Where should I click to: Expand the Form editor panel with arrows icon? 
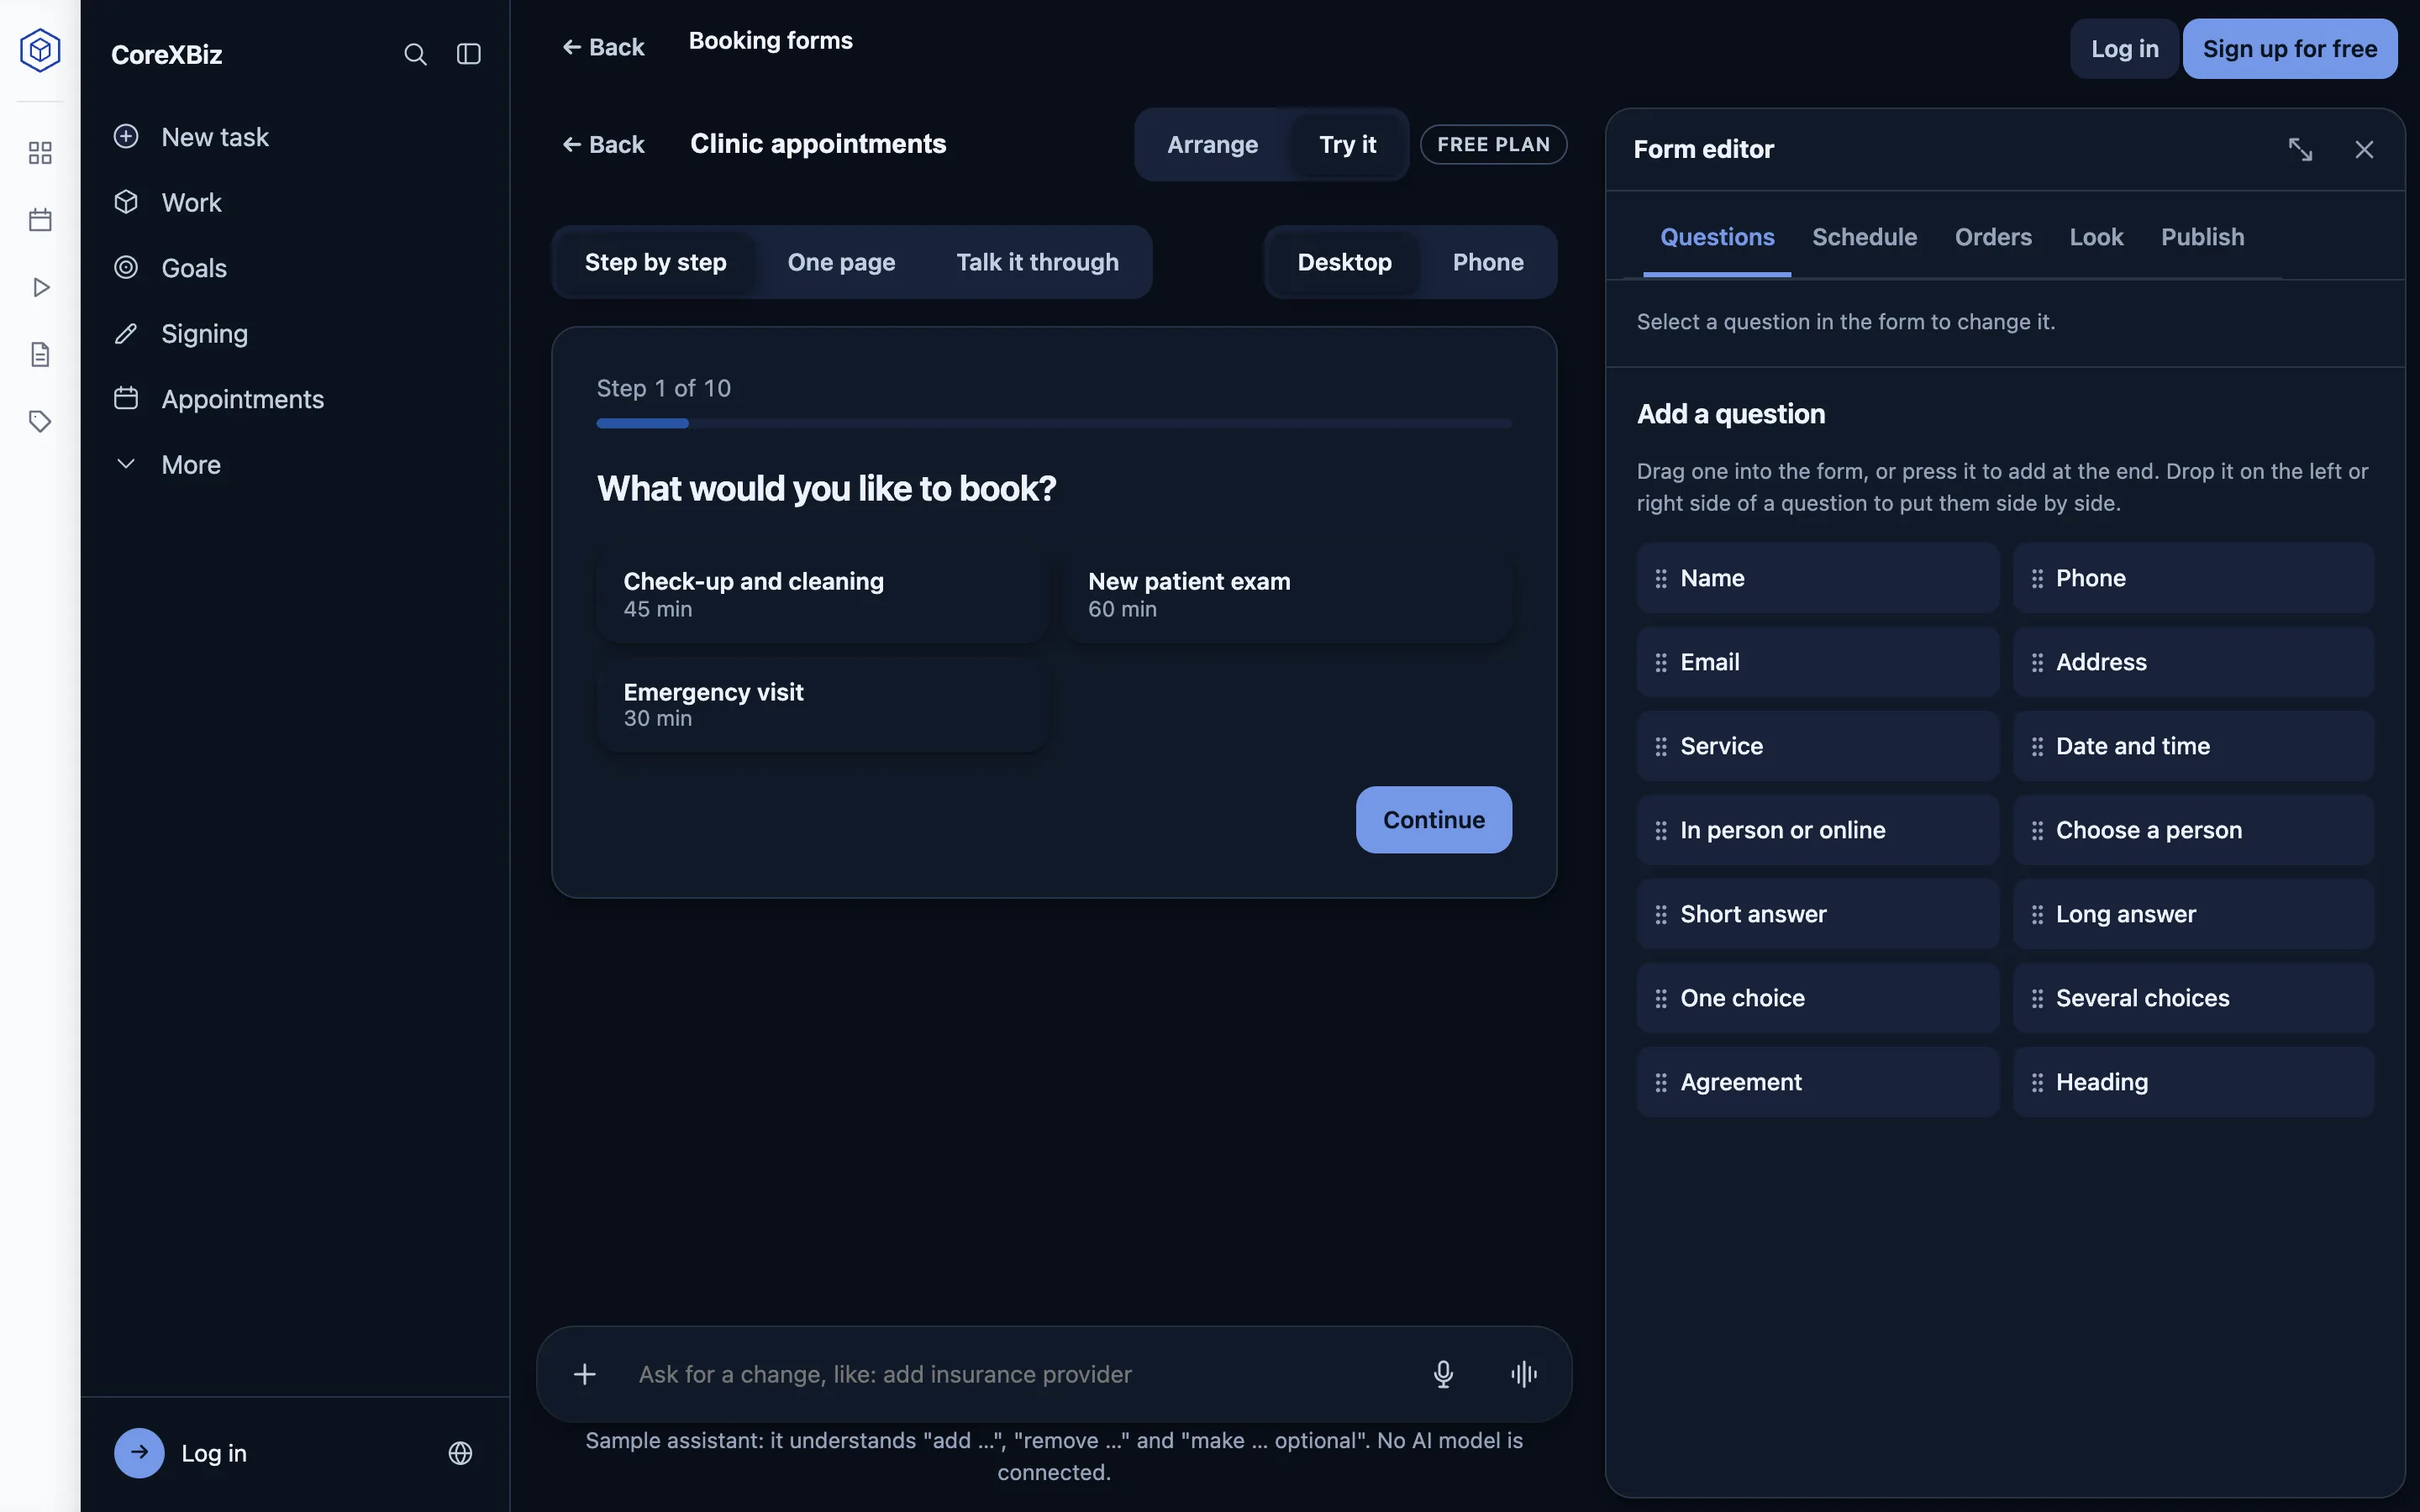tap(2300, 150)
